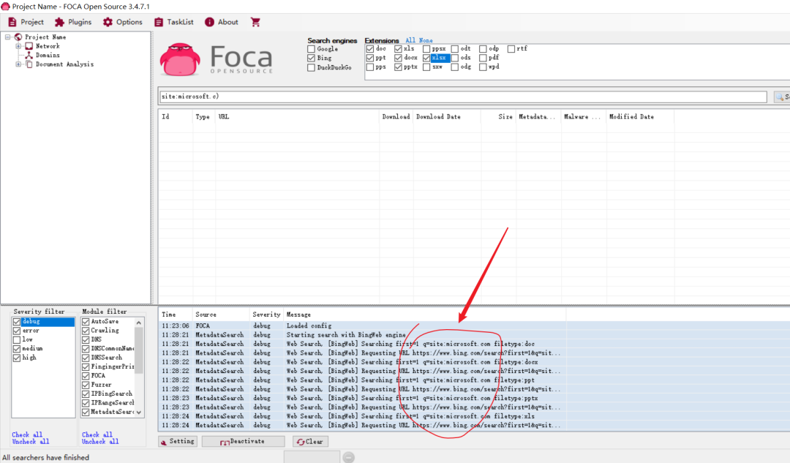Open the Project menu
The height and width of the screenshot is (463, 790).
pyautogui.click(x=26, y=22)
